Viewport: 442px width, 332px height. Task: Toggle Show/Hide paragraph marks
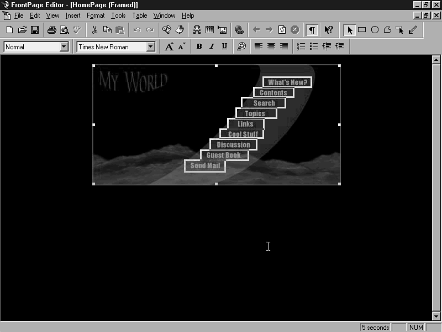(312, 30)
